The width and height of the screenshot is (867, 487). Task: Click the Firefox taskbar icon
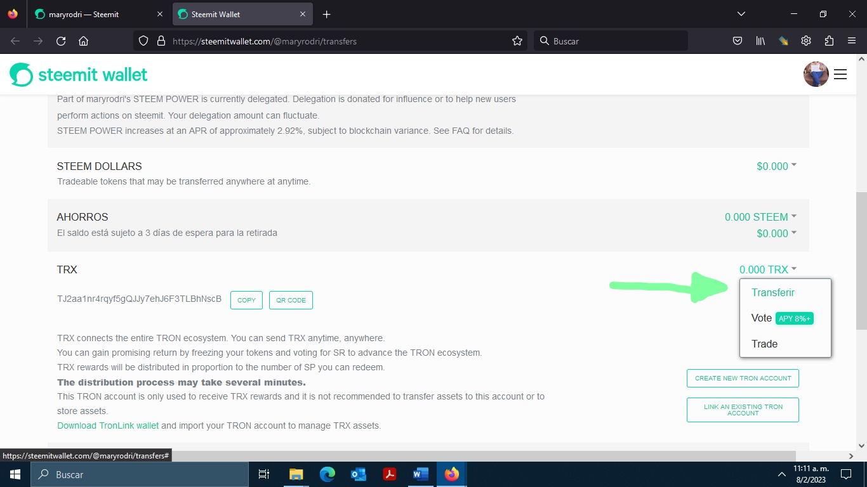pos(451,474)
